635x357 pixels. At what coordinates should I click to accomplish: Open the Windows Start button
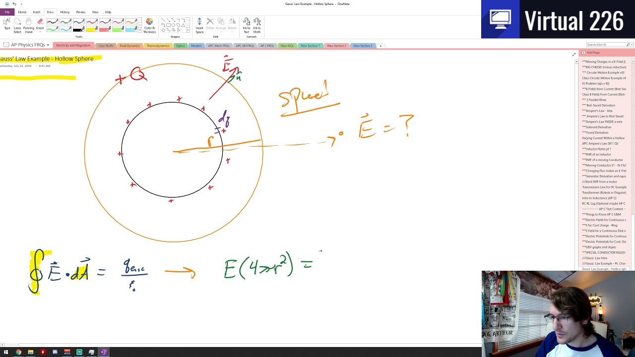6,353
